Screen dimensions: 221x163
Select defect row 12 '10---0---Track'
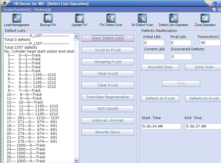click(x=25, y=102)
